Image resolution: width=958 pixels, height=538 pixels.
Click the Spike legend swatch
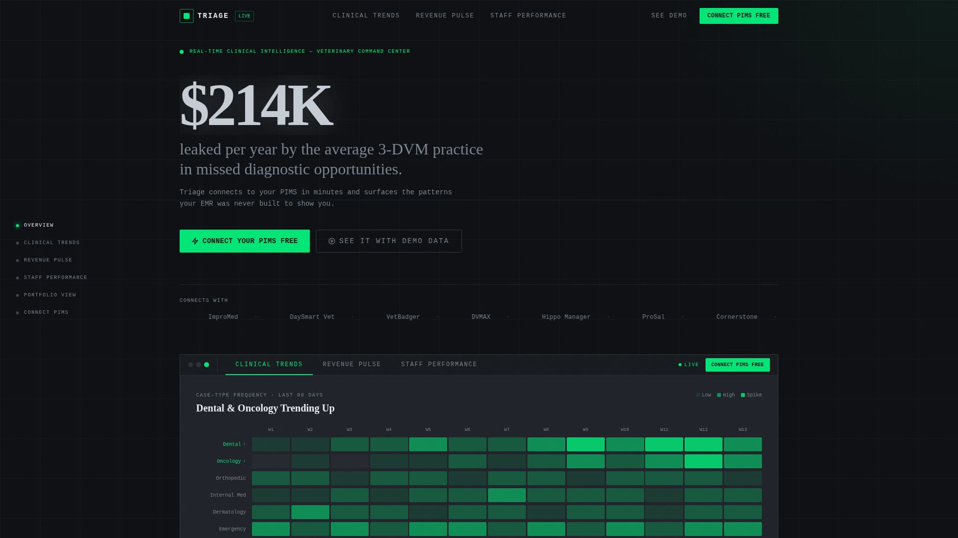(743, 395)
